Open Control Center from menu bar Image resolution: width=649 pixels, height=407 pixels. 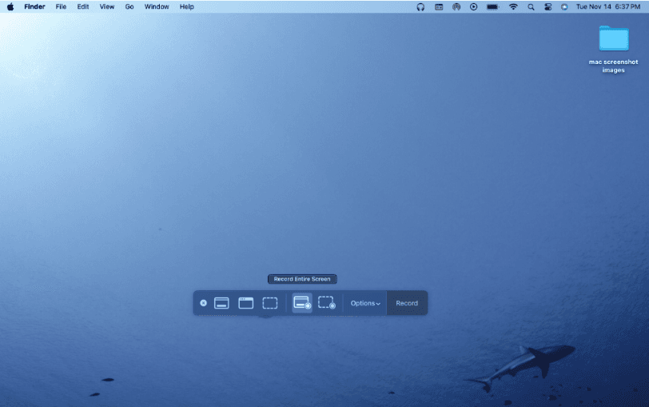[548, 6]
